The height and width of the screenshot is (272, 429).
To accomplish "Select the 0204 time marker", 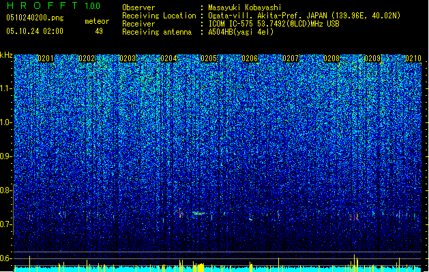I will pyautogui.click(x=168, y=58).
